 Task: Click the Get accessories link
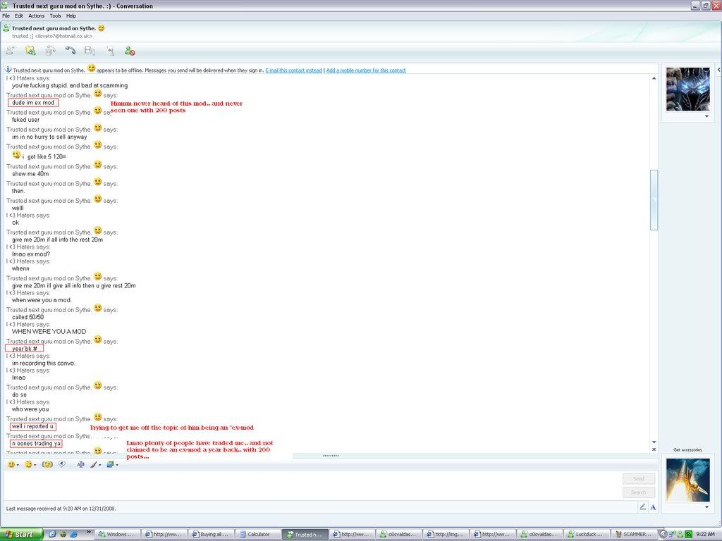687,450
